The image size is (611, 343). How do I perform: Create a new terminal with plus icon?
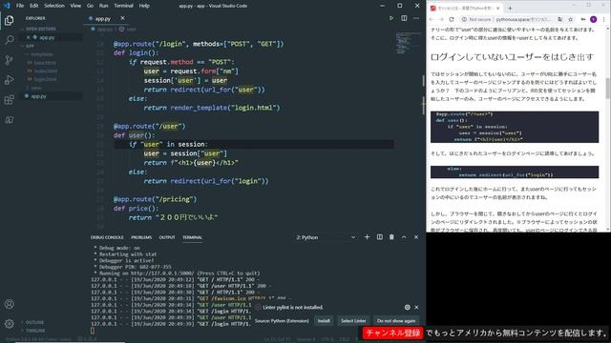(x=367, y=237)
